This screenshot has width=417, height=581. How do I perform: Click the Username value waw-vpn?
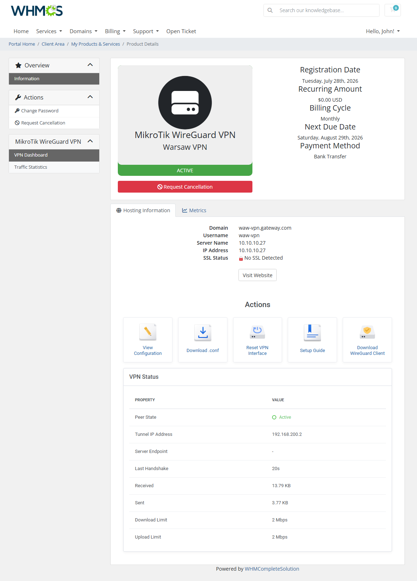(x=249, y=235)
